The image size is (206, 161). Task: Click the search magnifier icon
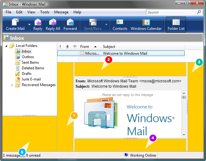point(199,12)
